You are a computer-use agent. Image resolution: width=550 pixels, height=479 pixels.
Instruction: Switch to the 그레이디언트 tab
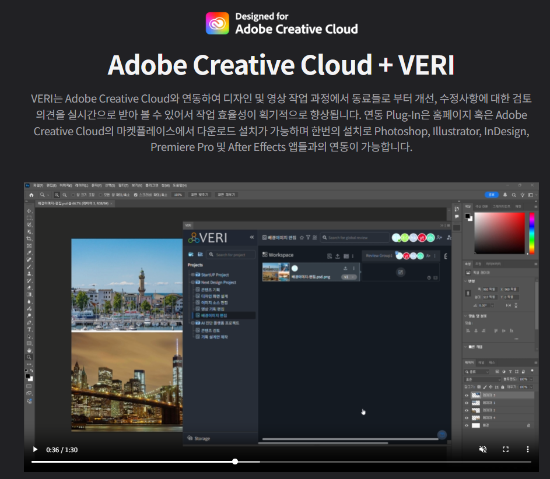pyautogui.click(x=501, y=206)
